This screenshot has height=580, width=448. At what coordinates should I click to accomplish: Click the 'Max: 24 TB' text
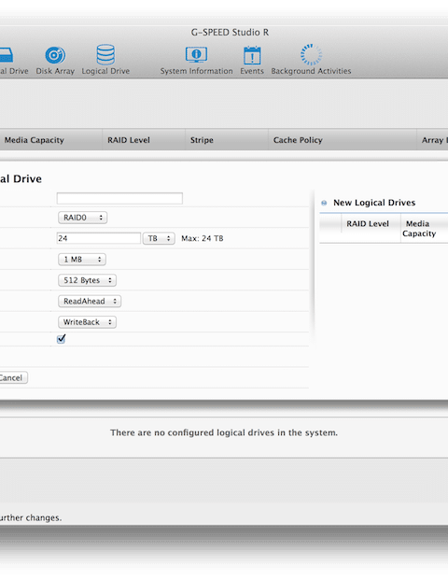coord(203,238)
